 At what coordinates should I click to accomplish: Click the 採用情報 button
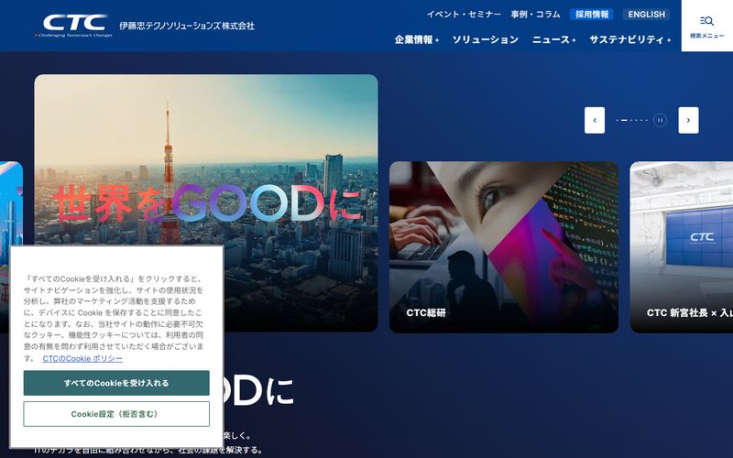[592, 15]
